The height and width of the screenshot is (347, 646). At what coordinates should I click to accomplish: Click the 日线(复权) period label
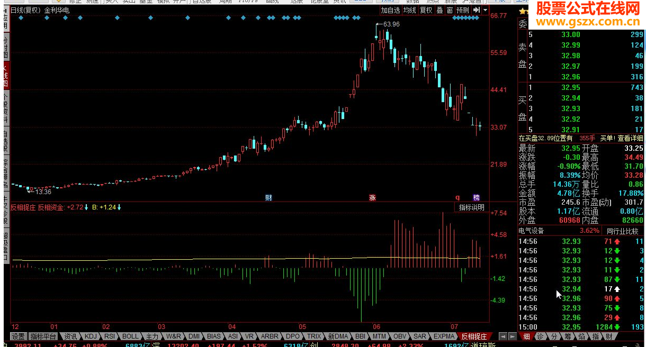[x=26, y=10]
